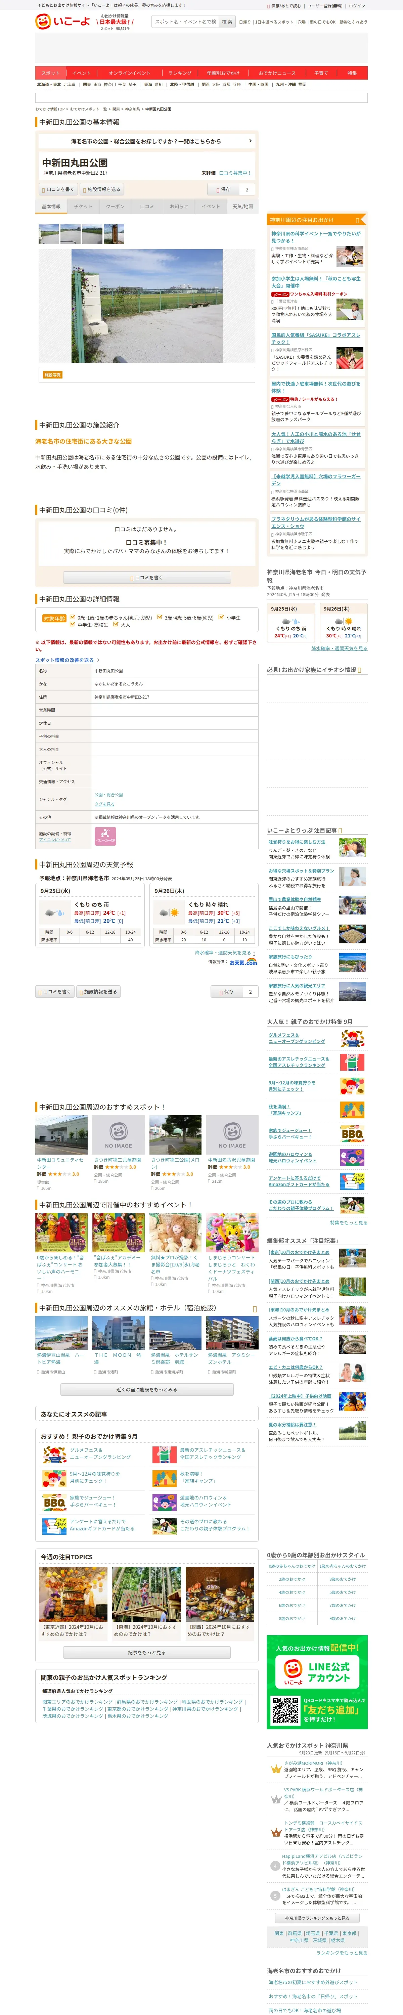The image size is (403, 2015).
Task: Select the ランキング navigation tab
Action: coord(180,73)
